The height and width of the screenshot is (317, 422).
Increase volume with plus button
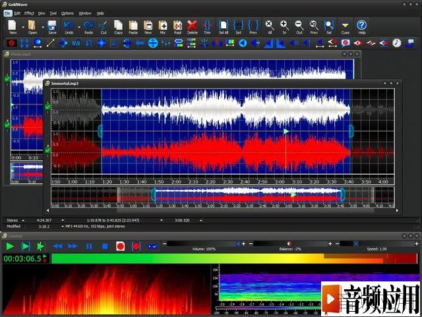click(x=243, y=244)
